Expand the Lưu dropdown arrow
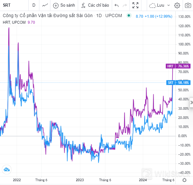 [x=168, y=5]
